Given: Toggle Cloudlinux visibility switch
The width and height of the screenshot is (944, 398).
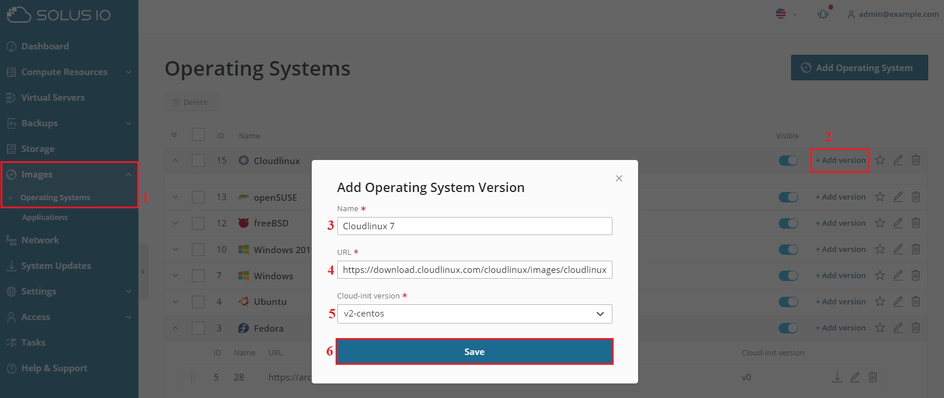Looking at the screenshot, I should click(x=788, y=161).
